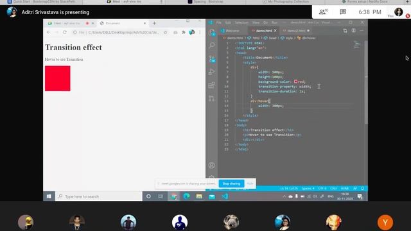Viewport: 411px width, 231px height.
Task: Open the VS Code Search sidebar icon
Action: [212, 46]
